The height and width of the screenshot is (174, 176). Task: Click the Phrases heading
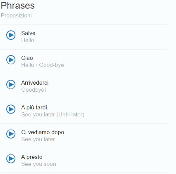18,5
